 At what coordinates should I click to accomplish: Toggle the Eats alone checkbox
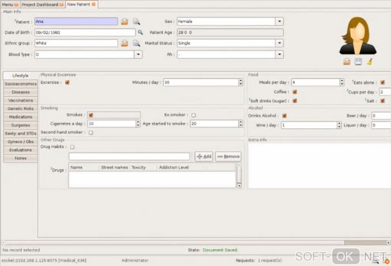pos(383,82)
